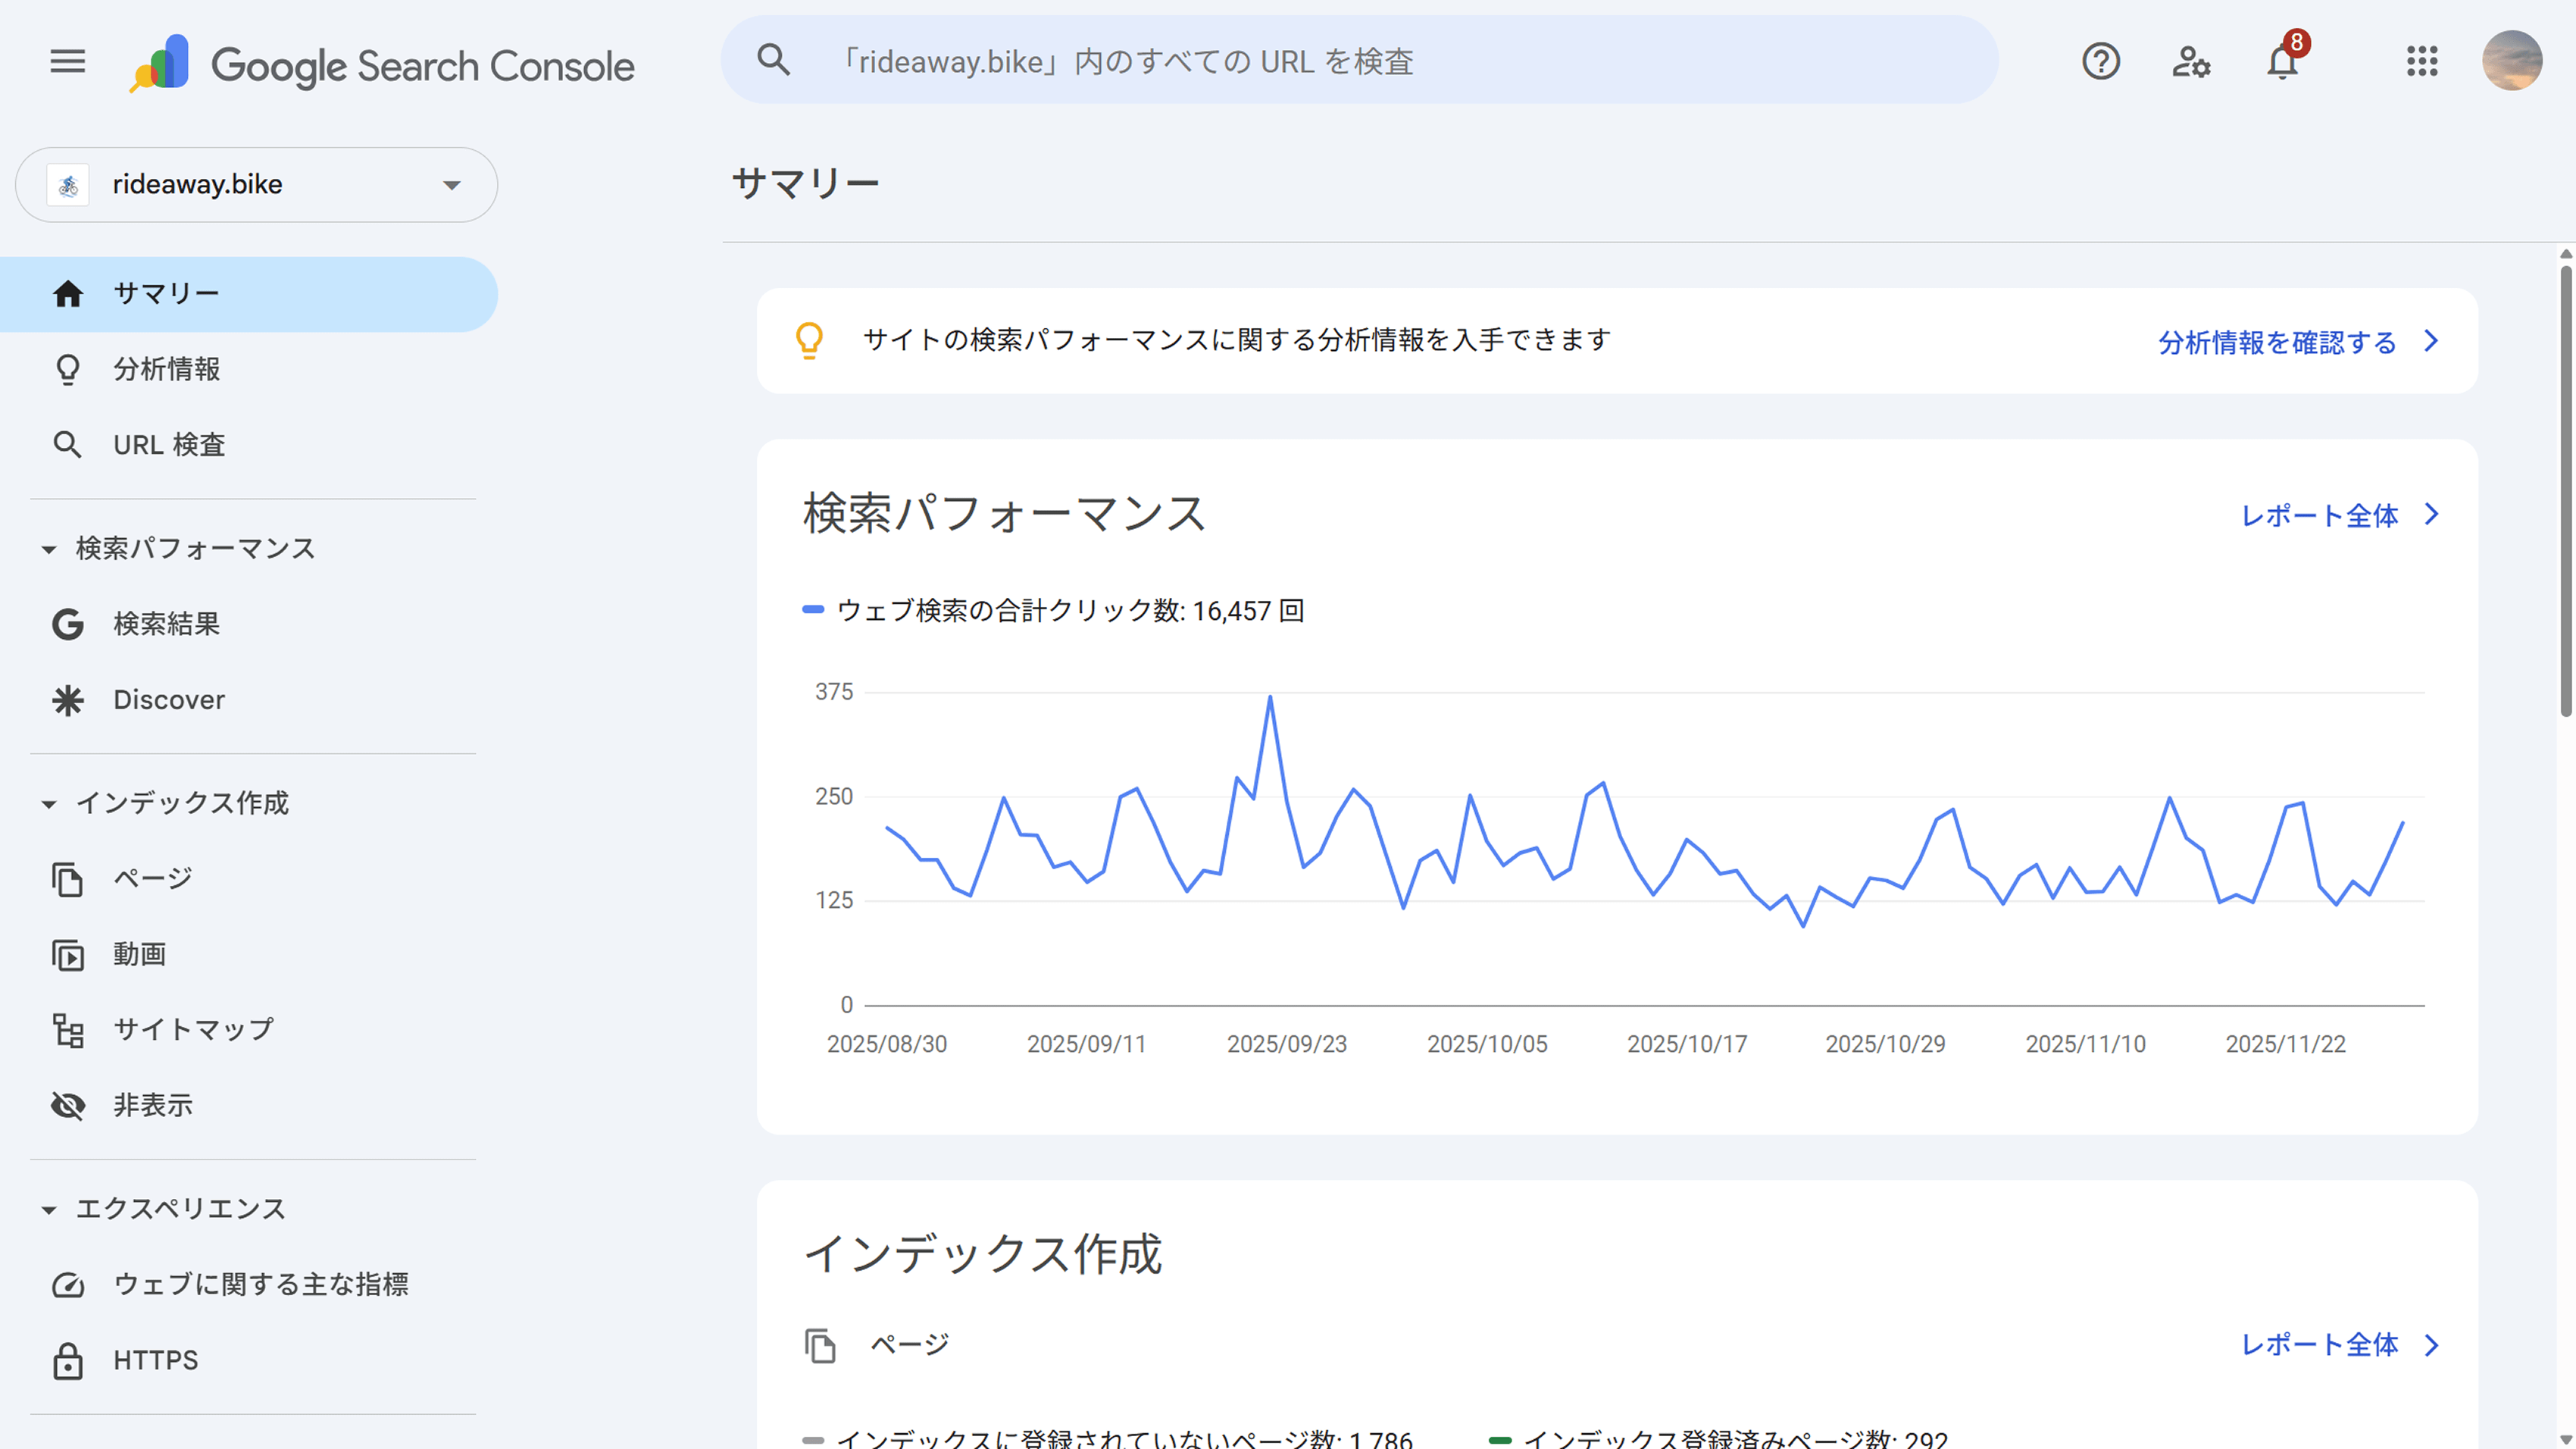Select URL 検査 from the sidebar
The width and height of the screenshot is (2576, 1449).
(x=169, y=444)
